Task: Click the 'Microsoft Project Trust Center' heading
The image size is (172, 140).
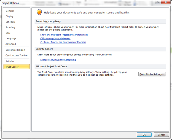Action: 52,67
